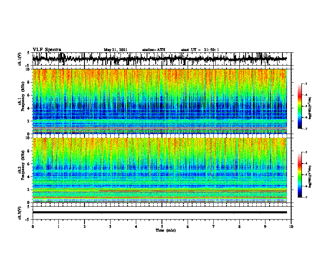Click the ch.2 color bar log(PSD) unit label

[311, 176]
